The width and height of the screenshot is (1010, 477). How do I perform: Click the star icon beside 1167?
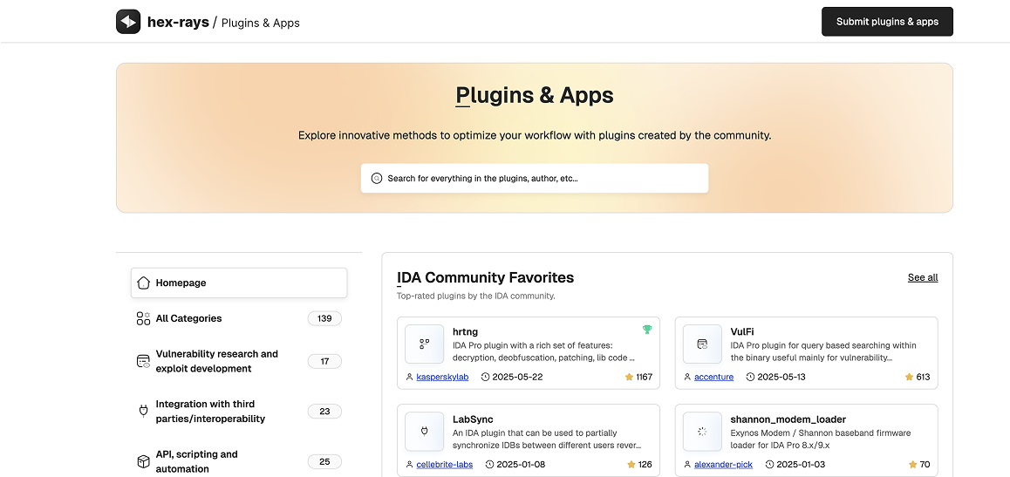(630, 378)
